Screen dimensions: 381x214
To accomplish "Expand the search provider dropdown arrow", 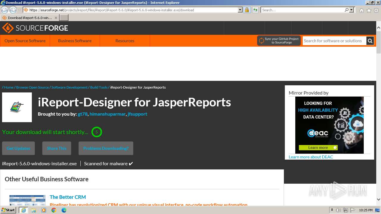I will 352,10.
